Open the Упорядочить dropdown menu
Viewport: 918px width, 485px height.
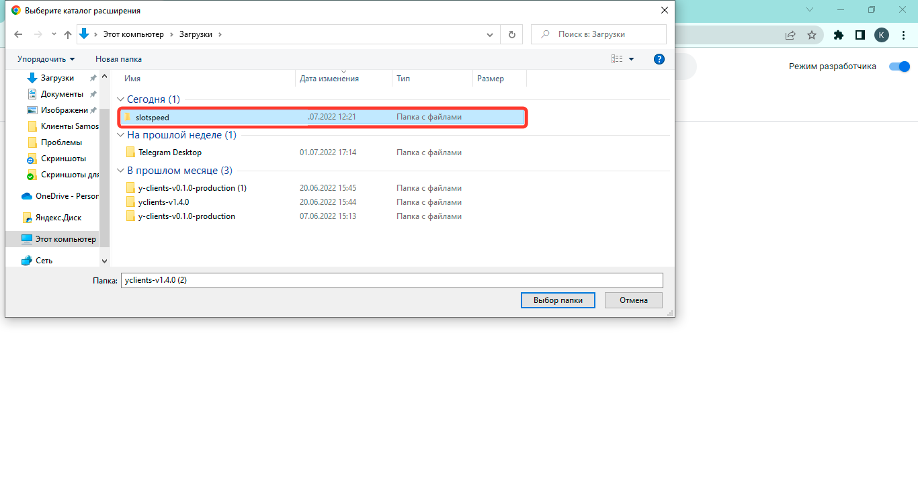coord(46,59)
